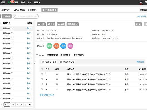Toggle the select-all checkbox in log header

click(42, 69)
